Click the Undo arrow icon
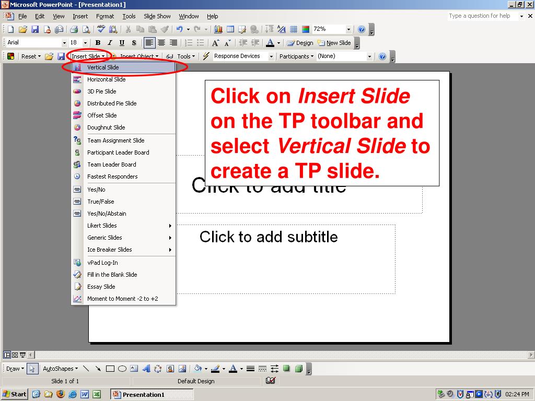Viewport: 535px width, 401px height. click(x=180, y=29)
